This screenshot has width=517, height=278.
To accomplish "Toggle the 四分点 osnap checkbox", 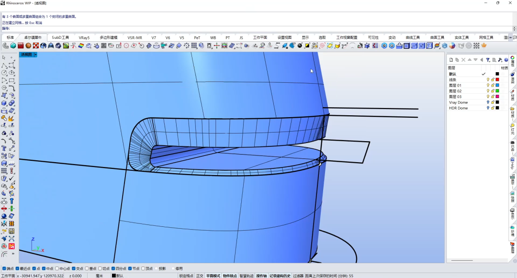I will coord(113,268).
